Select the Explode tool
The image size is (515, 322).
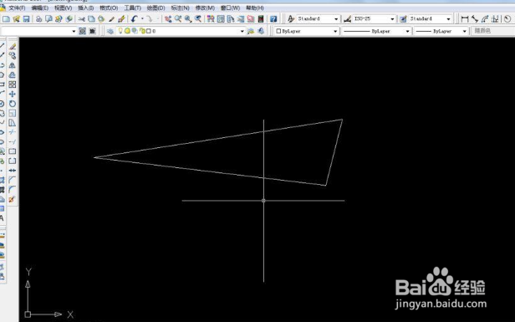(x=13, y=199)
